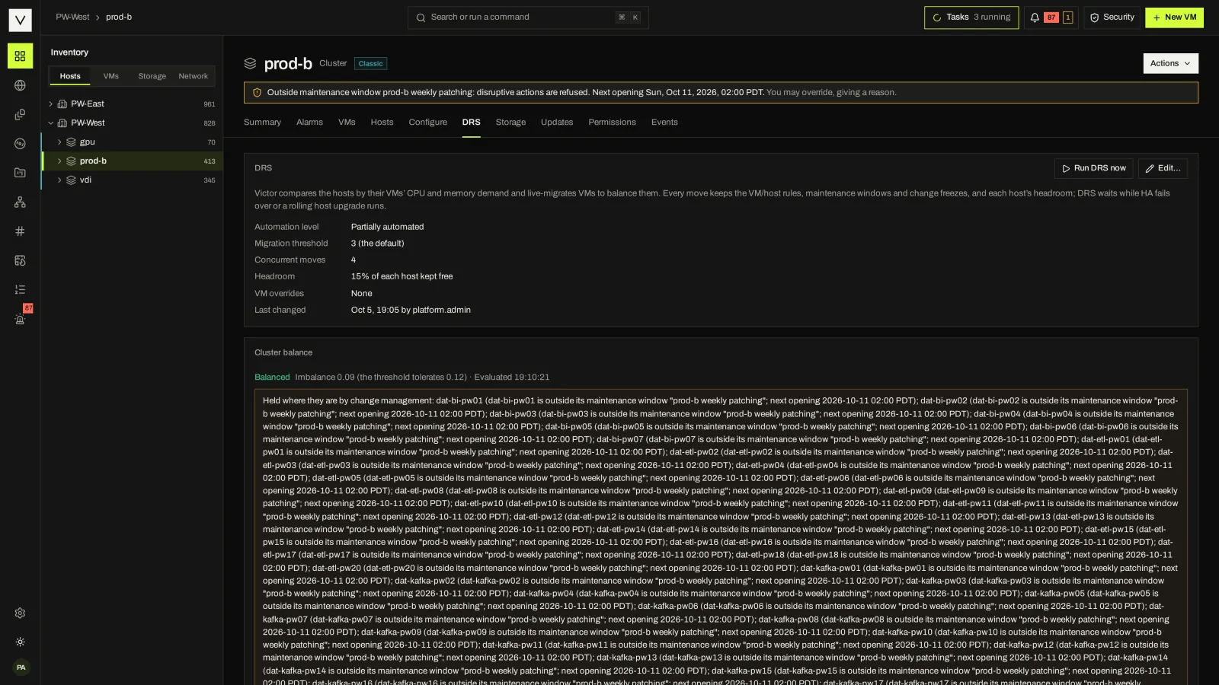Open the Alarms tab of prod-b

pyautogui.click(x=309, y=123)
